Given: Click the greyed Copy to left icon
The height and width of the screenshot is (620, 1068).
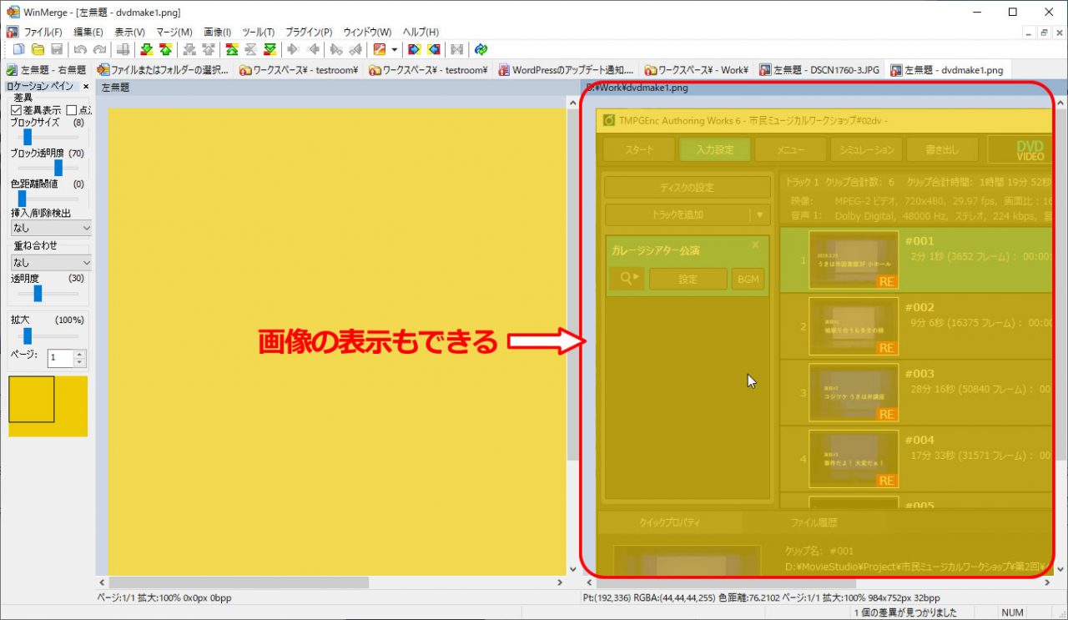Looking at the screenshot, I should click(x=314, y=49).
